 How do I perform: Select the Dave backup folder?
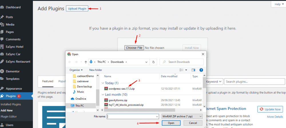[x=82, y=86]
